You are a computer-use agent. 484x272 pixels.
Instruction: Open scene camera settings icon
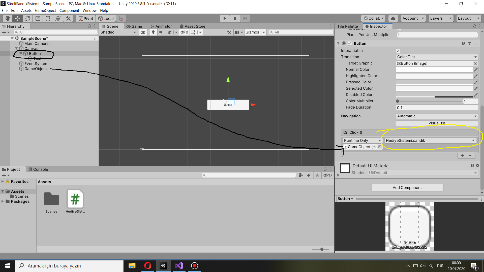[237, 32]
